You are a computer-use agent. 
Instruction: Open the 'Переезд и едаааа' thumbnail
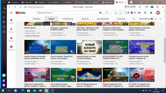(37, 75)
